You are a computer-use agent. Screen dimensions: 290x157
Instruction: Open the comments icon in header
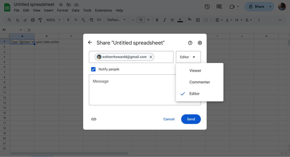(219, 7)
